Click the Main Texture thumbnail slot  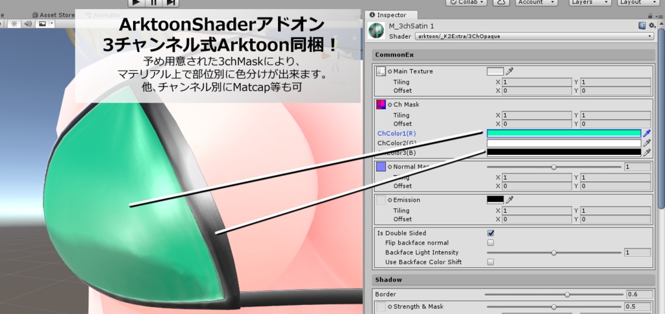click(x=381, y=71)
